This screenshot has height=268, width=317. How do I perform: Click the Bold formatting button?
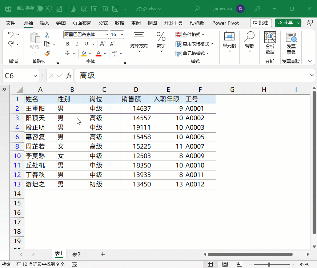pos(68,44)
